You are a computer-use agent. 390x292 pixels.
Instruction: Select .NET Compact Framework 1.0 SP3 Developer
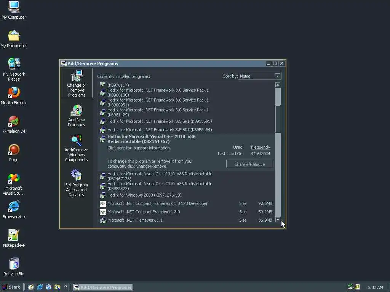[185, 204]
